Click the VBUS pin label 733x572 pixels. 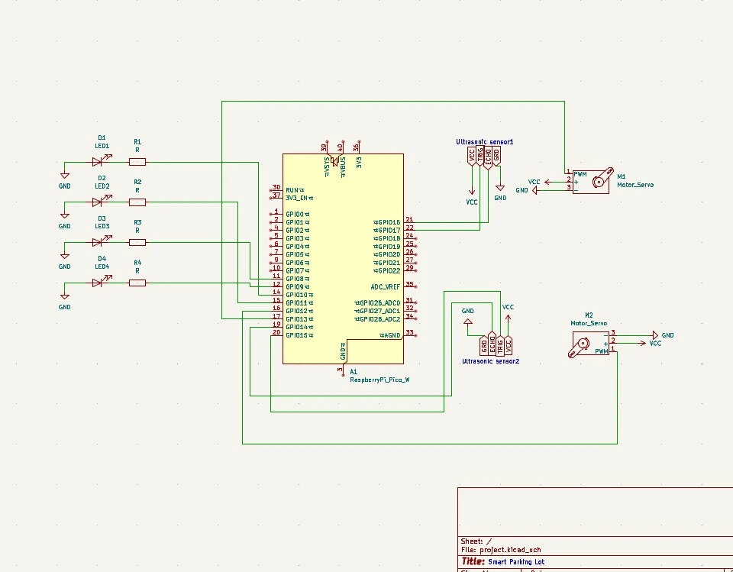click(343, 166)
